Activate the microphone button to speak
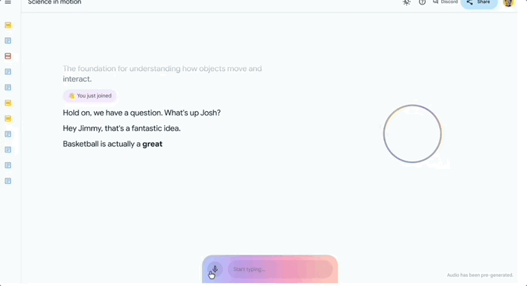The height and width of the screenshot is (286, 527). (x=215, y=270)
